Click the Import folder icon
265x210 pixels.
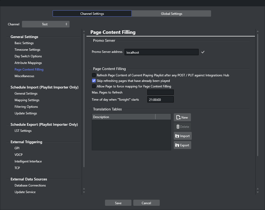coord(177,136)
